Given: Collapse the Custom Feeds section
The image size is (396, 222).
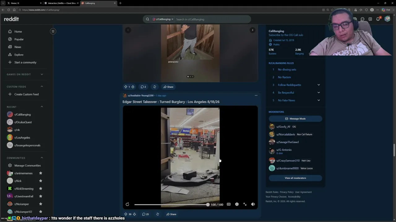Looking at the screenshot, I should point(42,86).
